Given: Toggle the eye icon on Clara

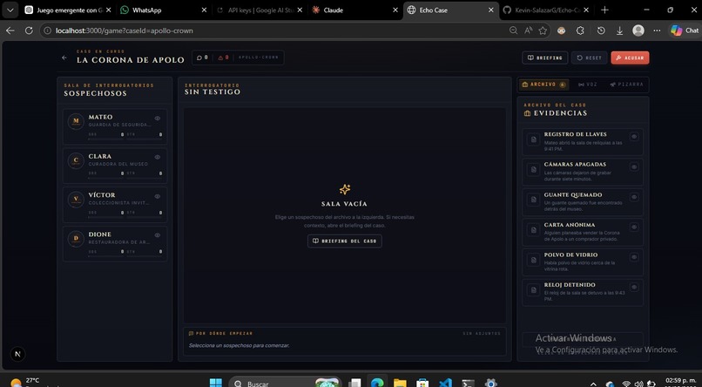Looking at the screenshot, I should [x=158, y=157].
